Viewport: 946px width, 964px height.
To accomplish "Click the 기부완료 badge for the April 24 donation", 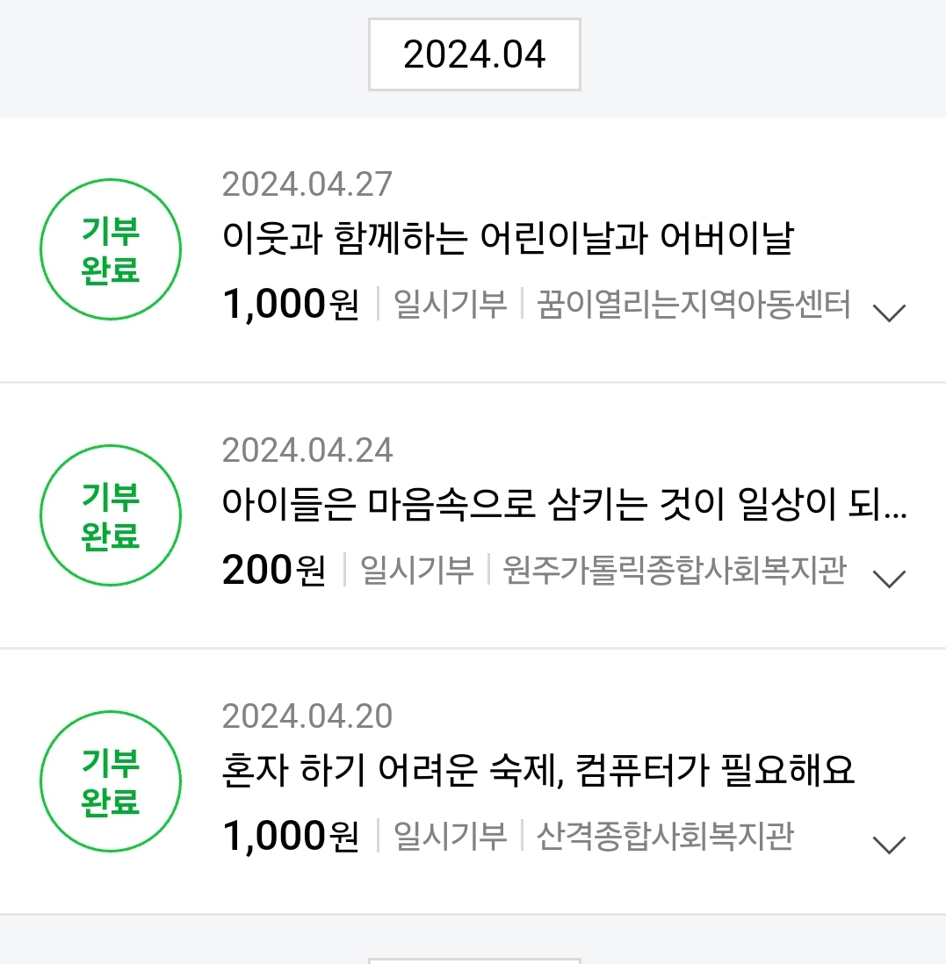I will pyautogui.click(x=111, y=516).
